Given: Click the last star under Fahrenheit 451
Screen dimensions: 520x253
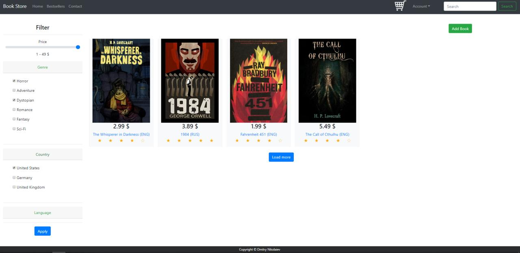Looking at the screenshot, I should 280,141.
